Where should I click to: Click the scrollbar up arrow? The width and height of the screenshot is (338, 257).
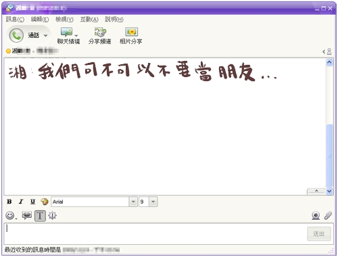[x=329, y=62]
